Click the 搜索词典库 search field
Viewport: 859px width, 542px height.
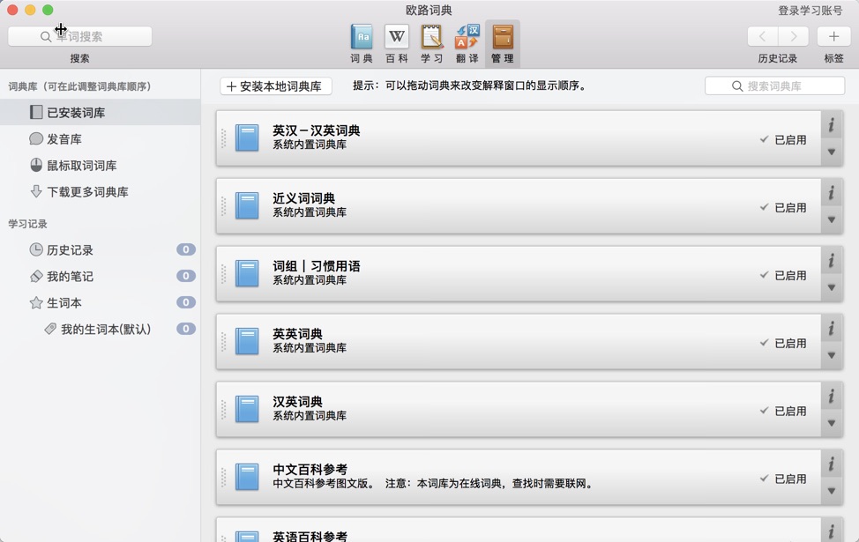[x=774, y=86]
